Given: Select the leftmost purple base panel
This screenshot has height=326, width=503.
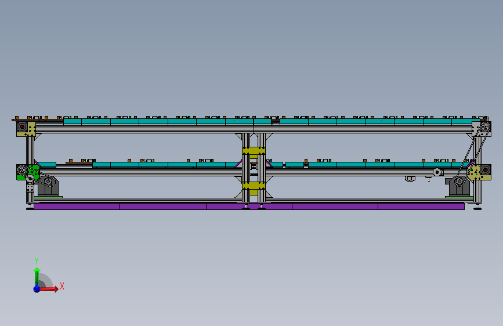Looking at the screenshot, I should pyautogui.click(x=77, y=207).
